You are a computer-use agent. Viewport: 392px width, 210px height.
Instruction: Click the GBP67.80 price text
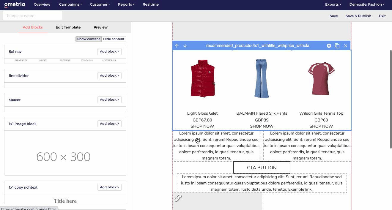202,120
